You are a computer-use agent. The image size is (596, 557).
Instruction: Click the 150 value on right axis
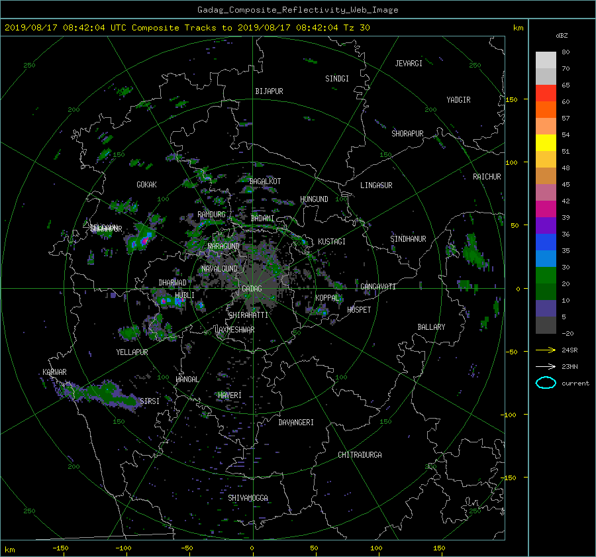[x=511, y=99]
